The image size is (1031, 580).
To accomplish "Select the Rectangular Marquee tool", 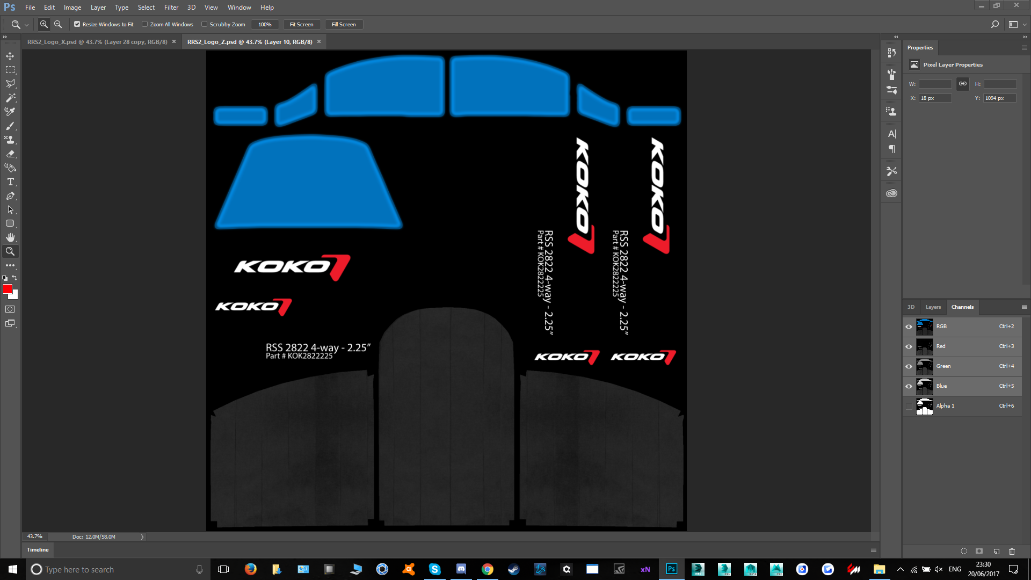I will coord(10,70).
